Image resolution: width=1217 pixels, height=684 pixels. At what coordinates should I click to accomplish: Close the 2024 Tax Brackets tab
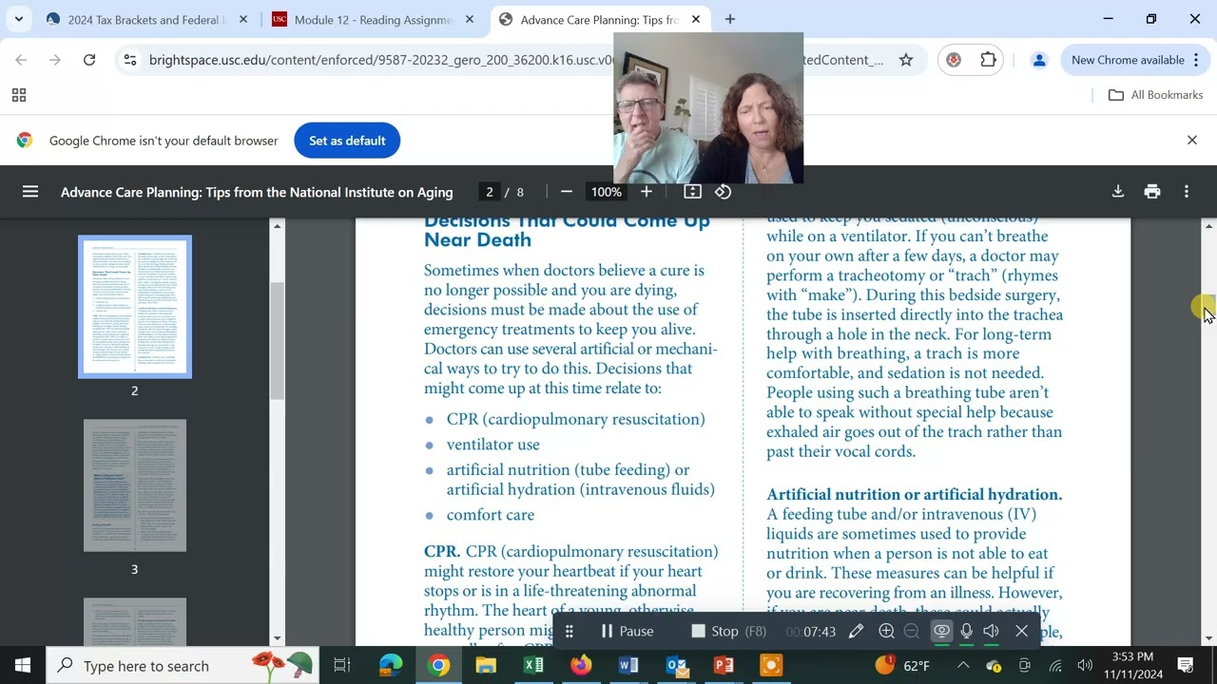tap(243, 19)
